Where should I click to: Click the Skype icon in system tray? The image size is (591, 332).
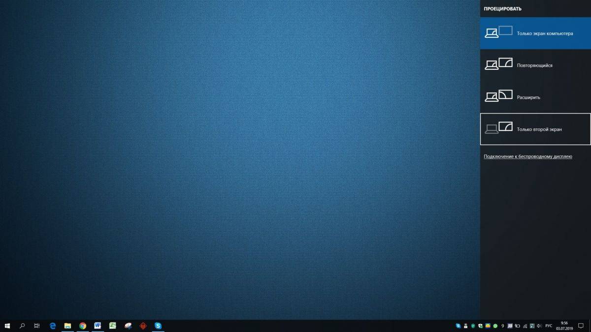coord(458,326)
